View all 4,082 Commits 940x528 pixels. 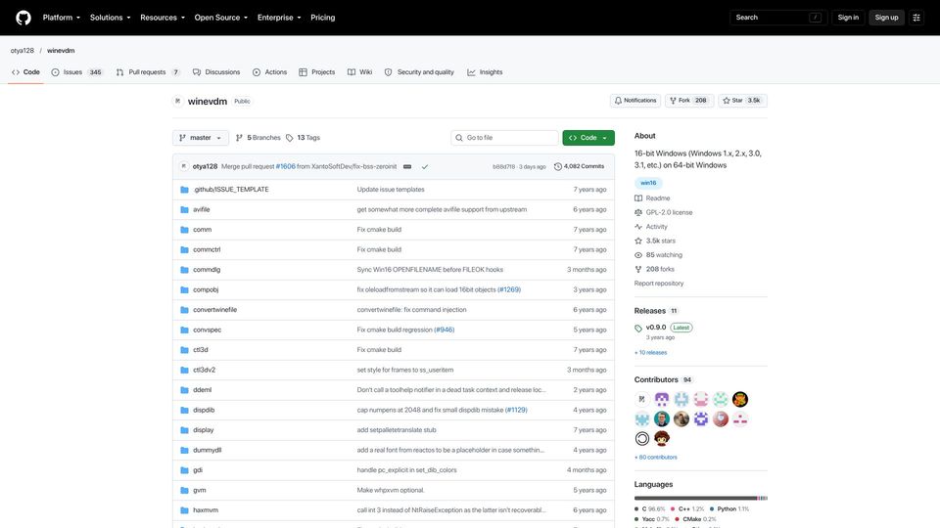click(x=579, y=166)
